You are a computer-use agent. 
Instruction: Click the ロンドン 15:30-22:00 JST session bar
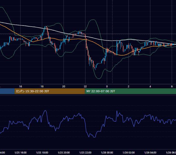[50, 91]
